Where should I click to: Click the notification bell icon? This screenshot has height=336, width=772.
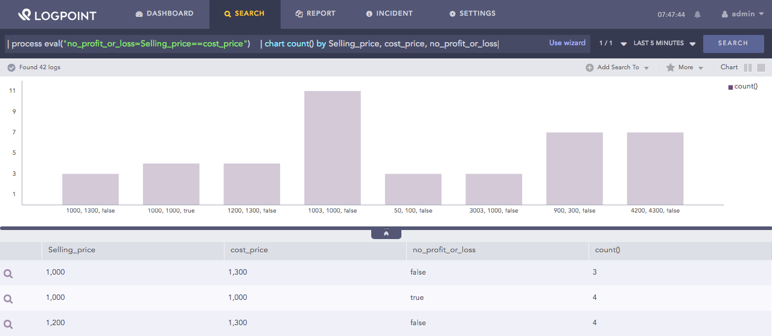[698, 14]
